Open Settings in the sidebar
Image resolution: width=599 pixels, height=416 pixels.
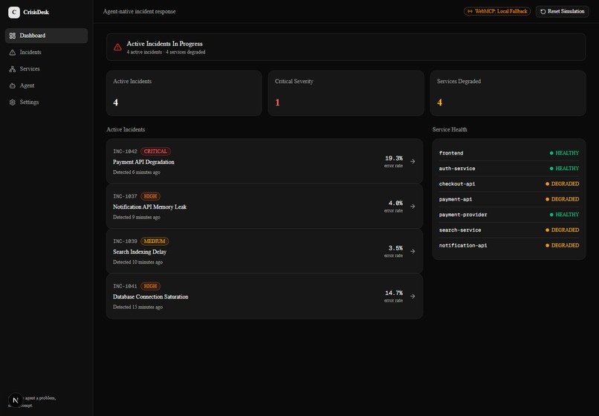(46, 103)
